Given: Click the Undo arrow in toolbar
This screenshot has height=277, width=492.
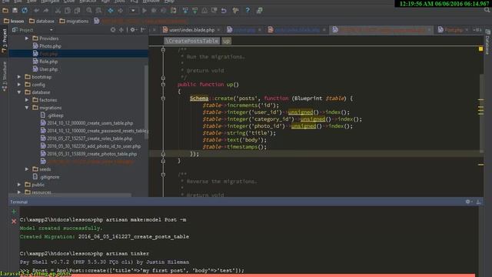Looking at the screenshot, I should (x=36, y=11).
